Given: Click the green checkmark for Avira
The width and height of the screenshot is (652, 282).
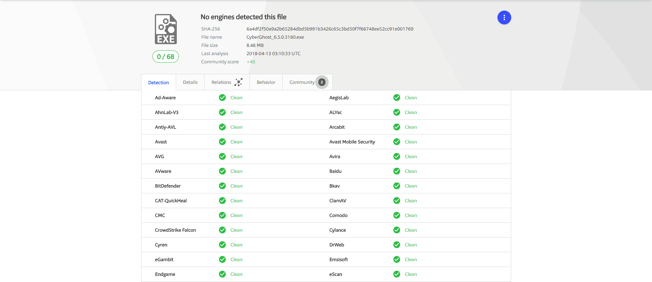Looking at the screenshot, I should (397, 156).
